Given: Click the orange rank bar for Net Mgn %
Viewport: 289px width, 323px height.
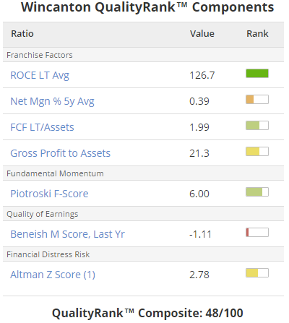Looking at the screenshot, I should point(257,100).
